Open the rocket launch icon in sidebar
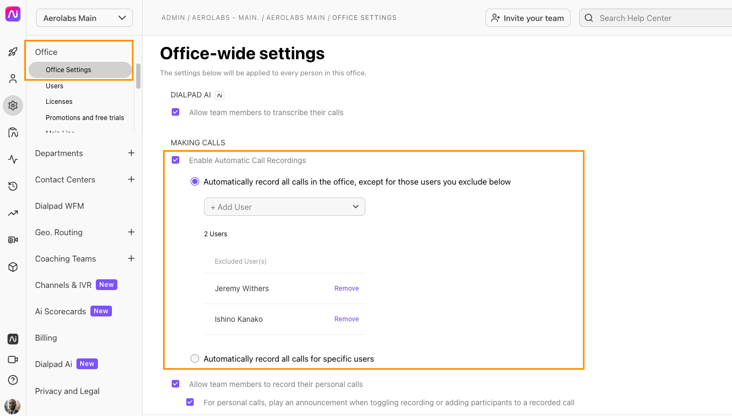 pyautogui.click(x=13, y=52)
